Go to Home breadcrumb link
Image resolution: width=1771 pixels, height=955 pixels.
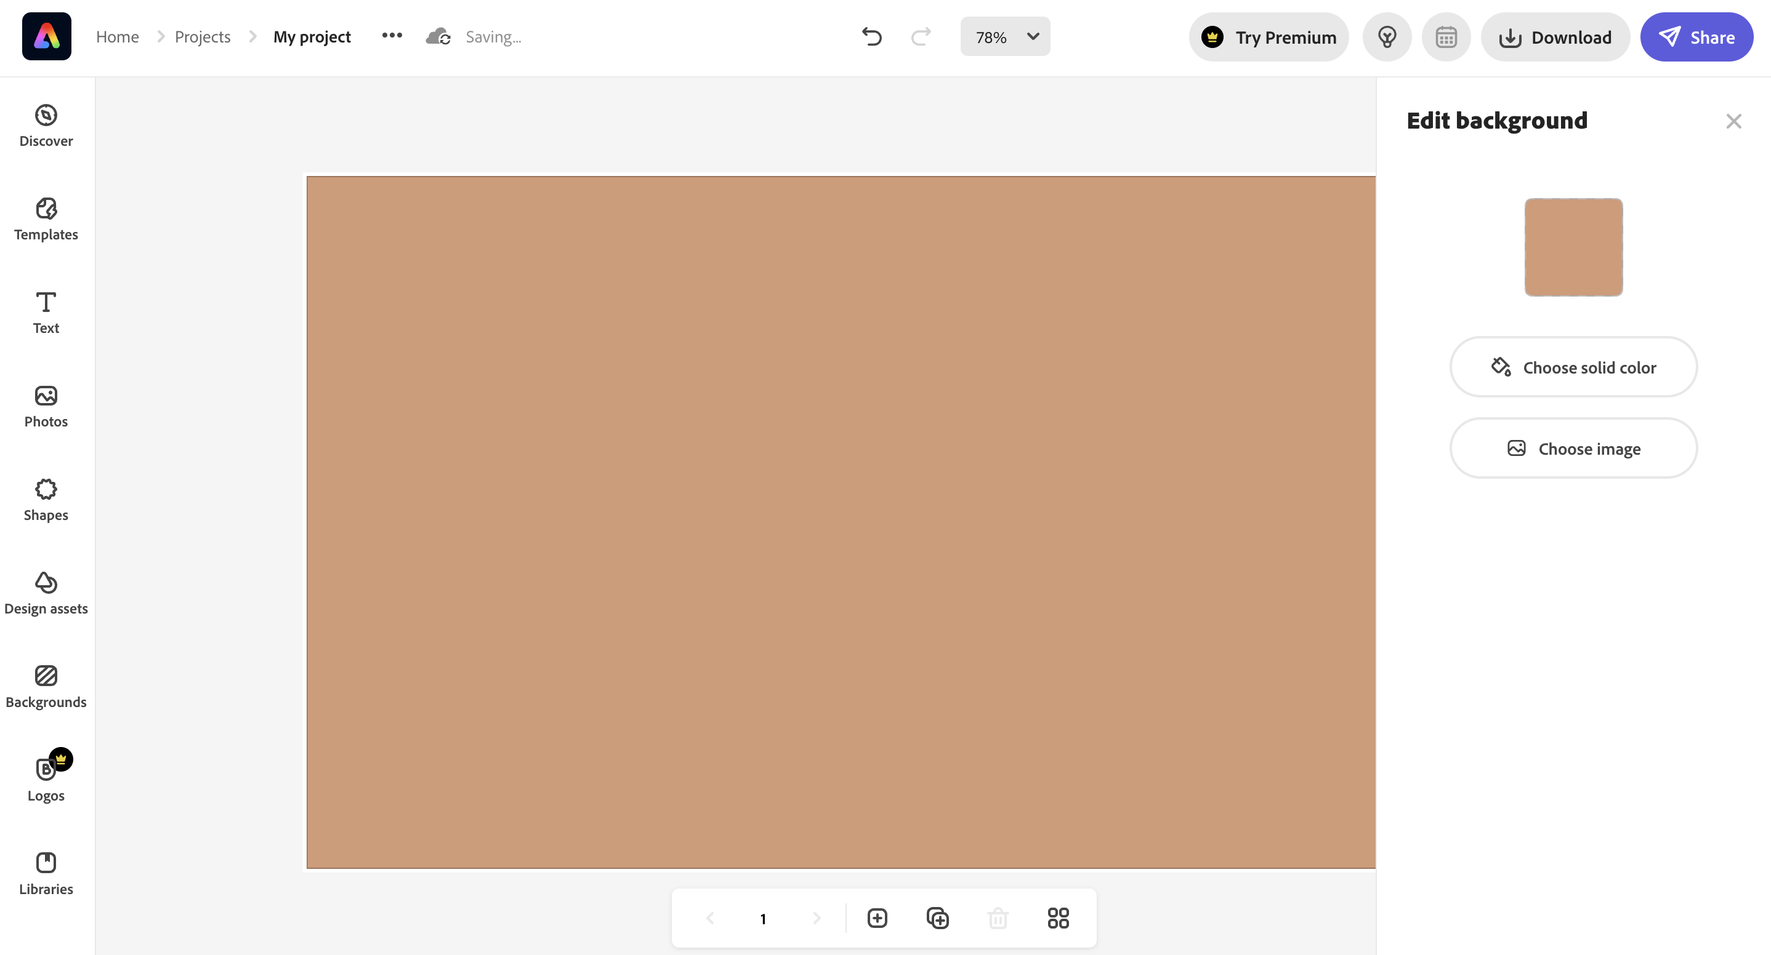click(118, 36)
